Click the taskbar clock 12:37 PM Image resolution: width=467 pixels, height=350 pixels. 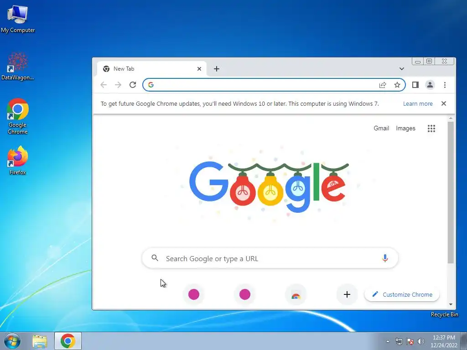[x=444, y=338]
